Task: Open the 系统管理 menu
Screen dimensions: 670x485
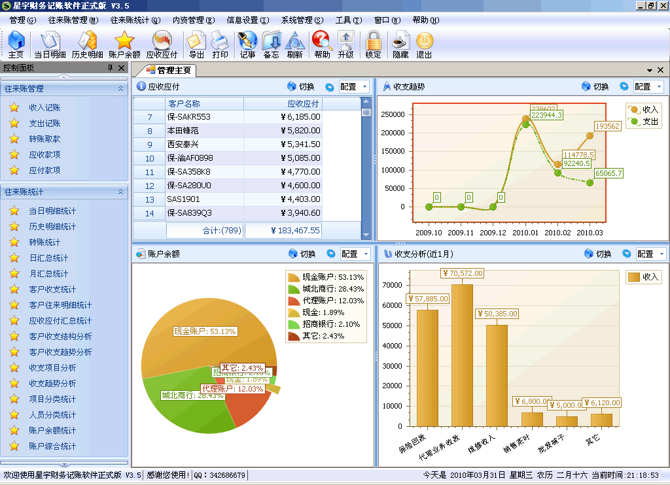Action: pos(302,20)
